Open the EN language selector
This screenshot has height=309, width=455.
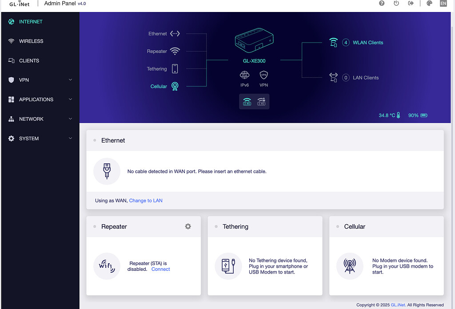pyautogui.click(x=443, y=4)
